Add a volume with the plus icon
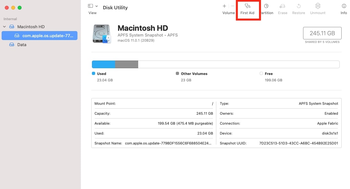 (224, 6)
